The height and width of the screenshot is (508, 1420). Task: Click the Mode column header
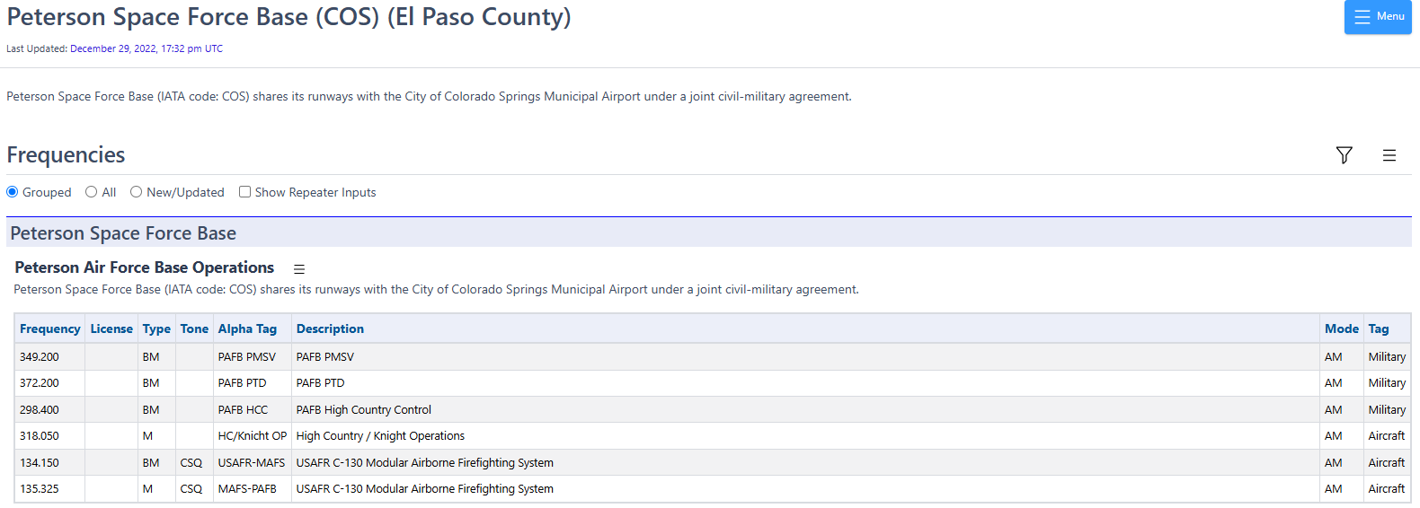[1341, 328]
